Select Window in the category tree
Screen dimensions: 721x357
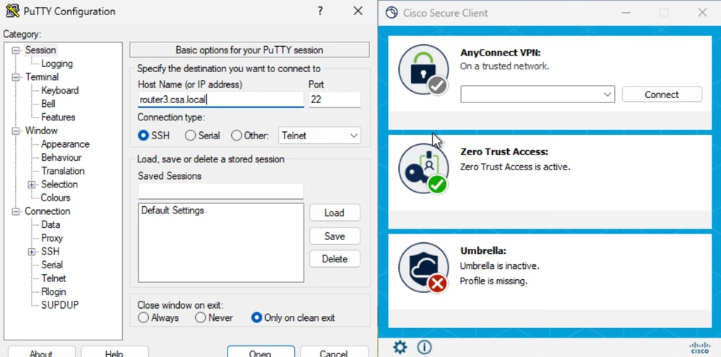click(41, 131)
